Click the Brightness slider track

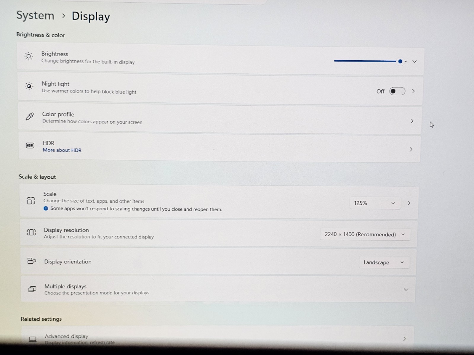pyautogui.click(x=371, y=61)
